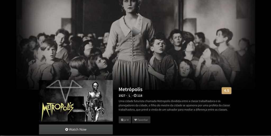This screenshot has width=271, height=136.
Task: Click the clock duration icon
Action: (x=135, y=96)
